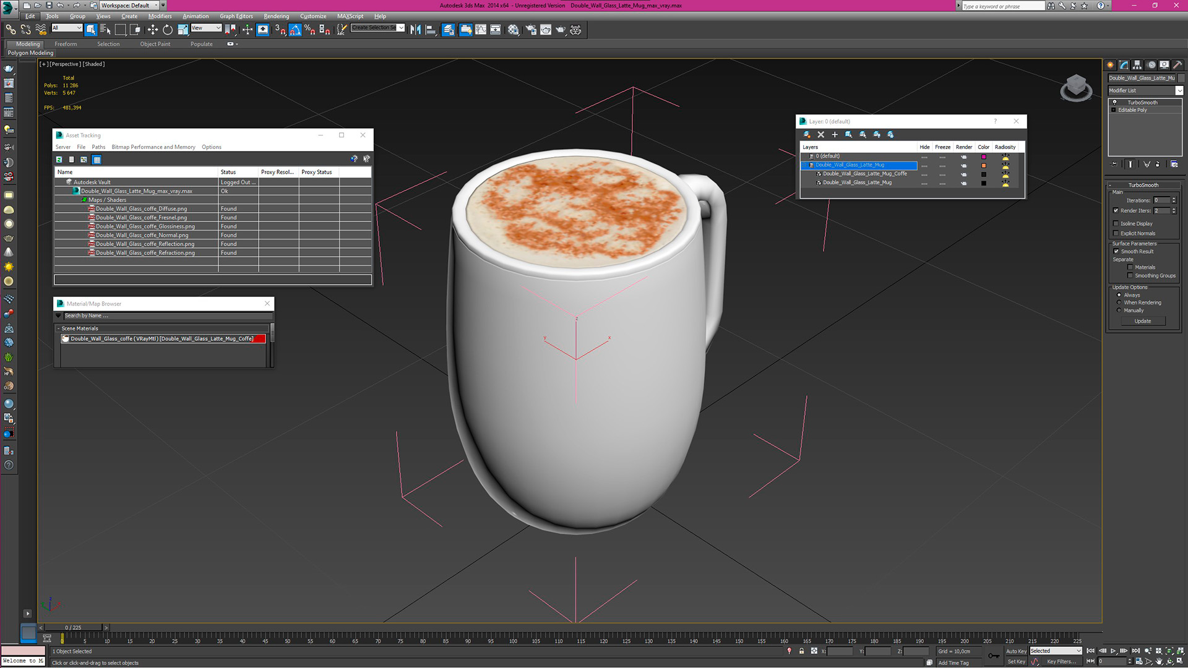Select the Always update option

(x=1119, y=295)
